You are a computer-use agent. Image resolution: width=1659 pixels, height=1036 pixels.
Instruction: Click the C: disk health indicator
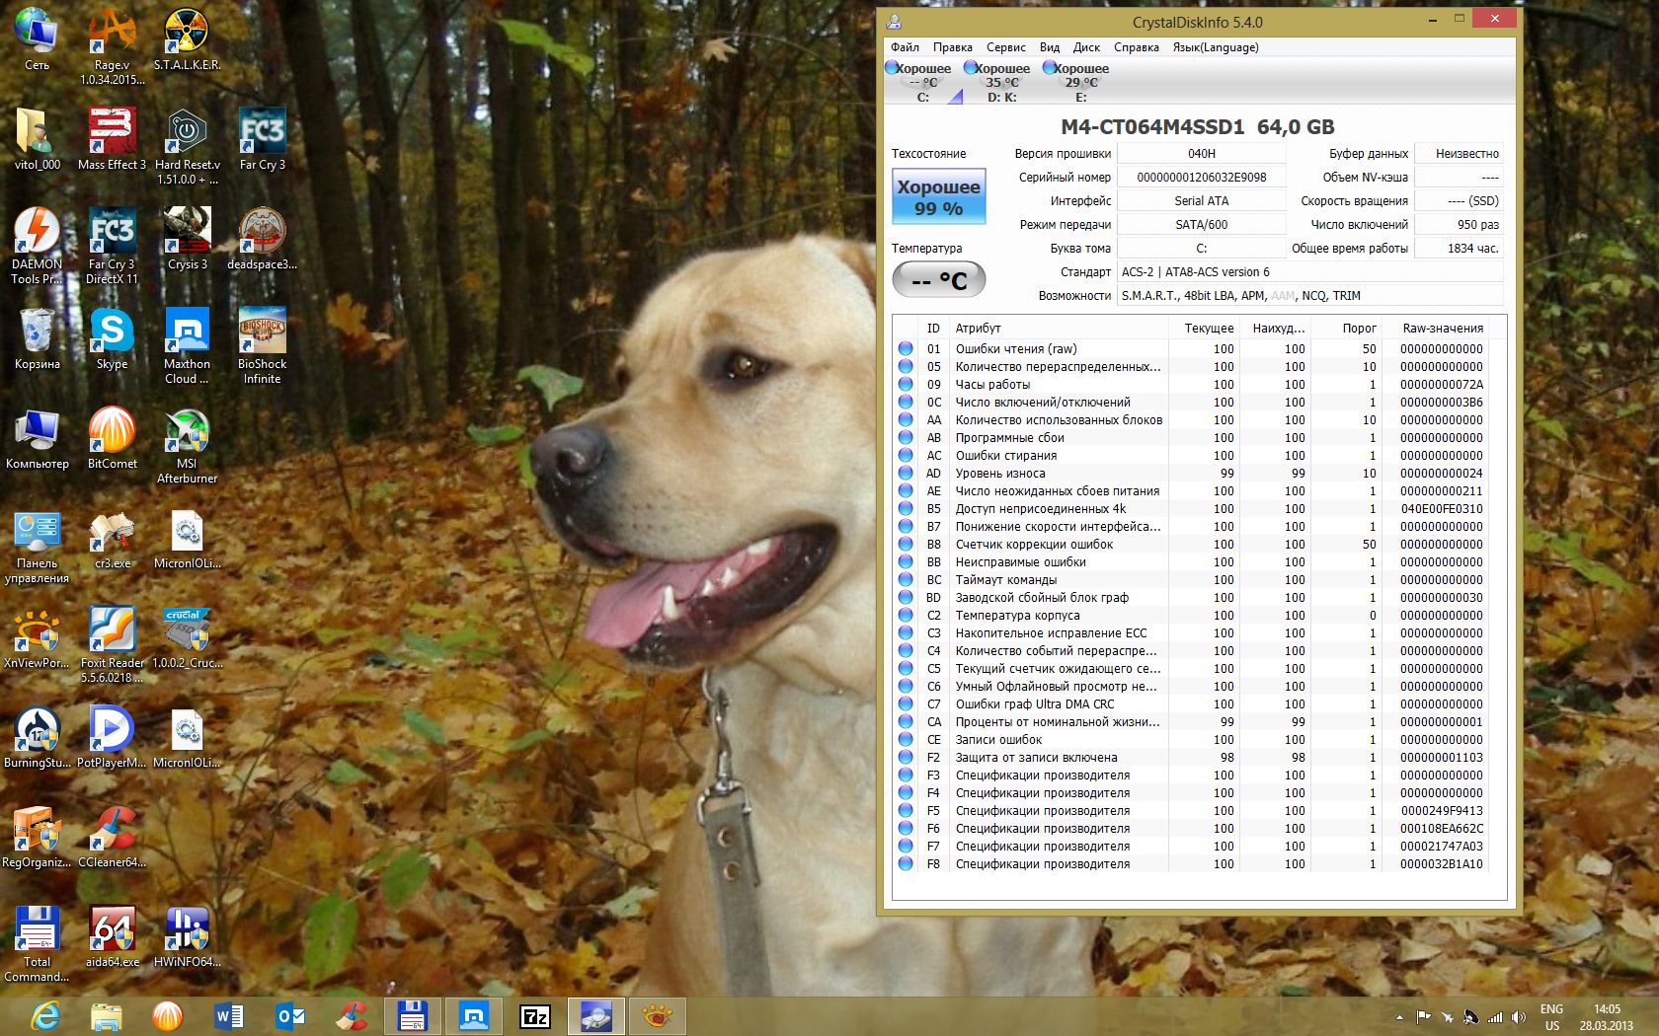pos(919,81)
